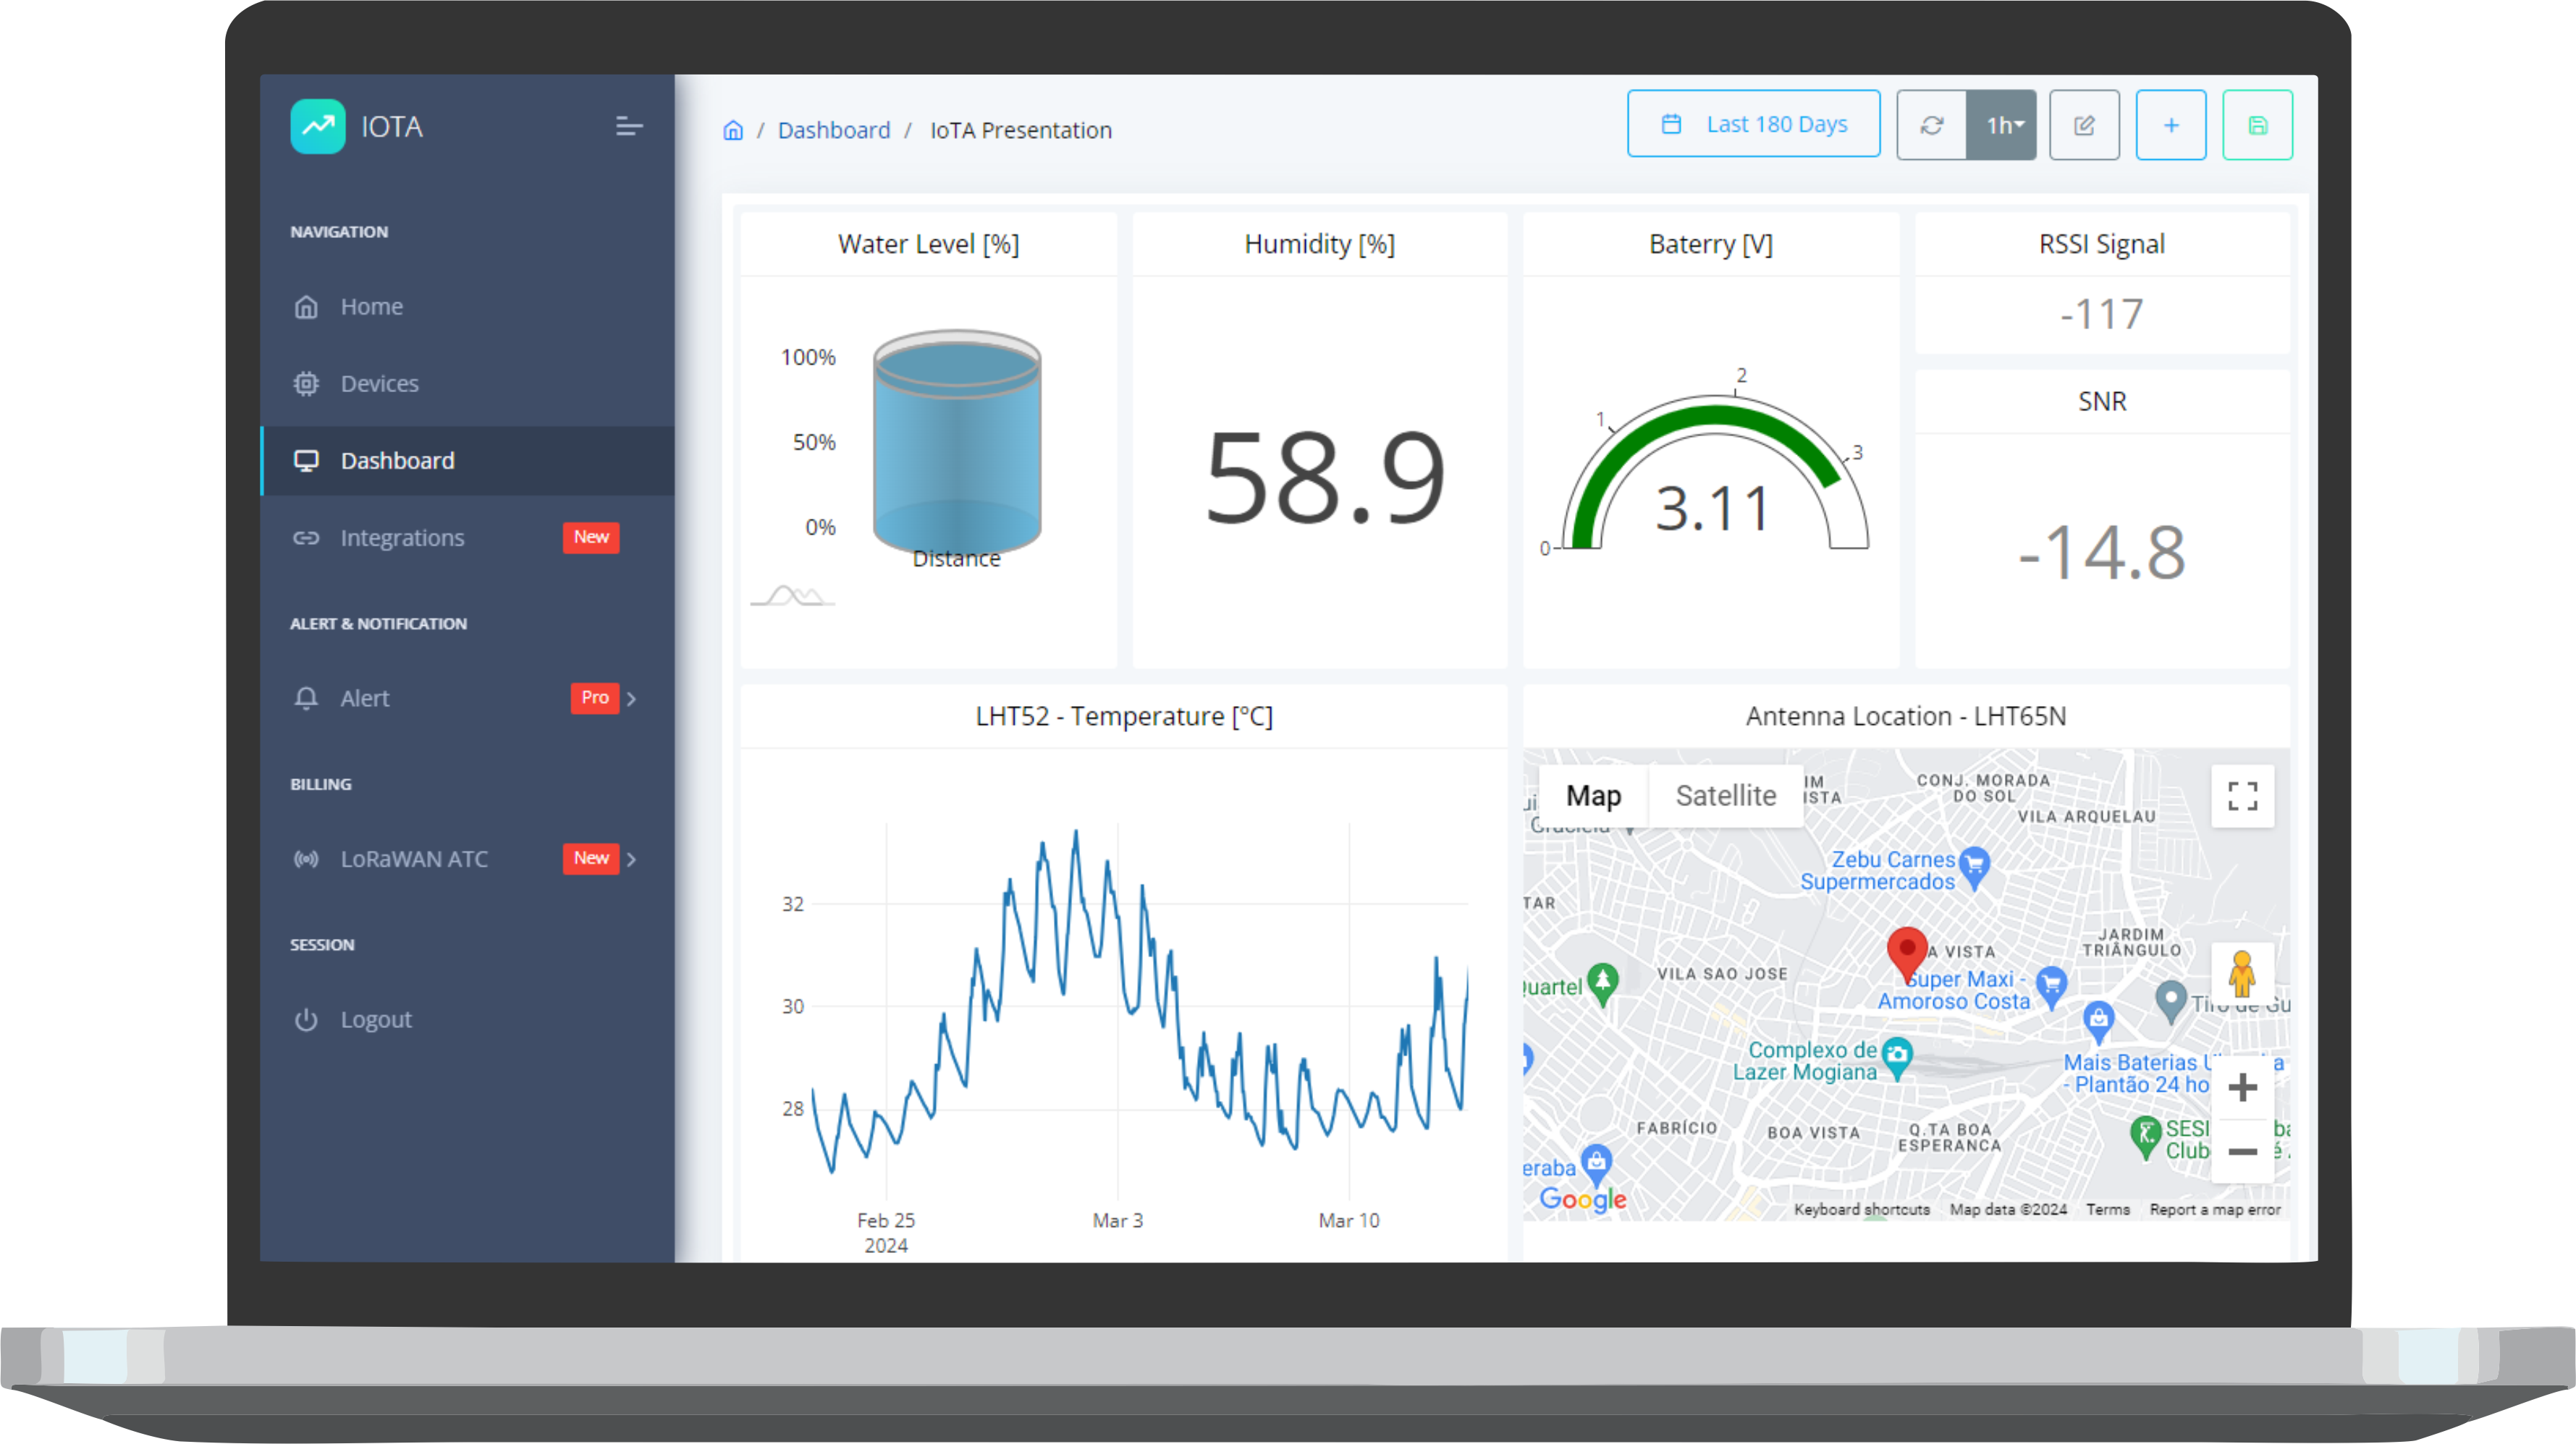This screenshot has height=1444, width=2576.
Task: Expand the Alert Pro section
Action: [633, 698]
